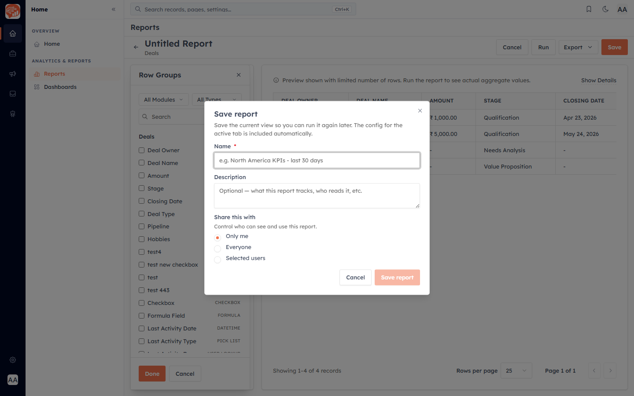Click the Run button
The width and height of the screenshot is (634, 396).
click(x=543, y=47)
